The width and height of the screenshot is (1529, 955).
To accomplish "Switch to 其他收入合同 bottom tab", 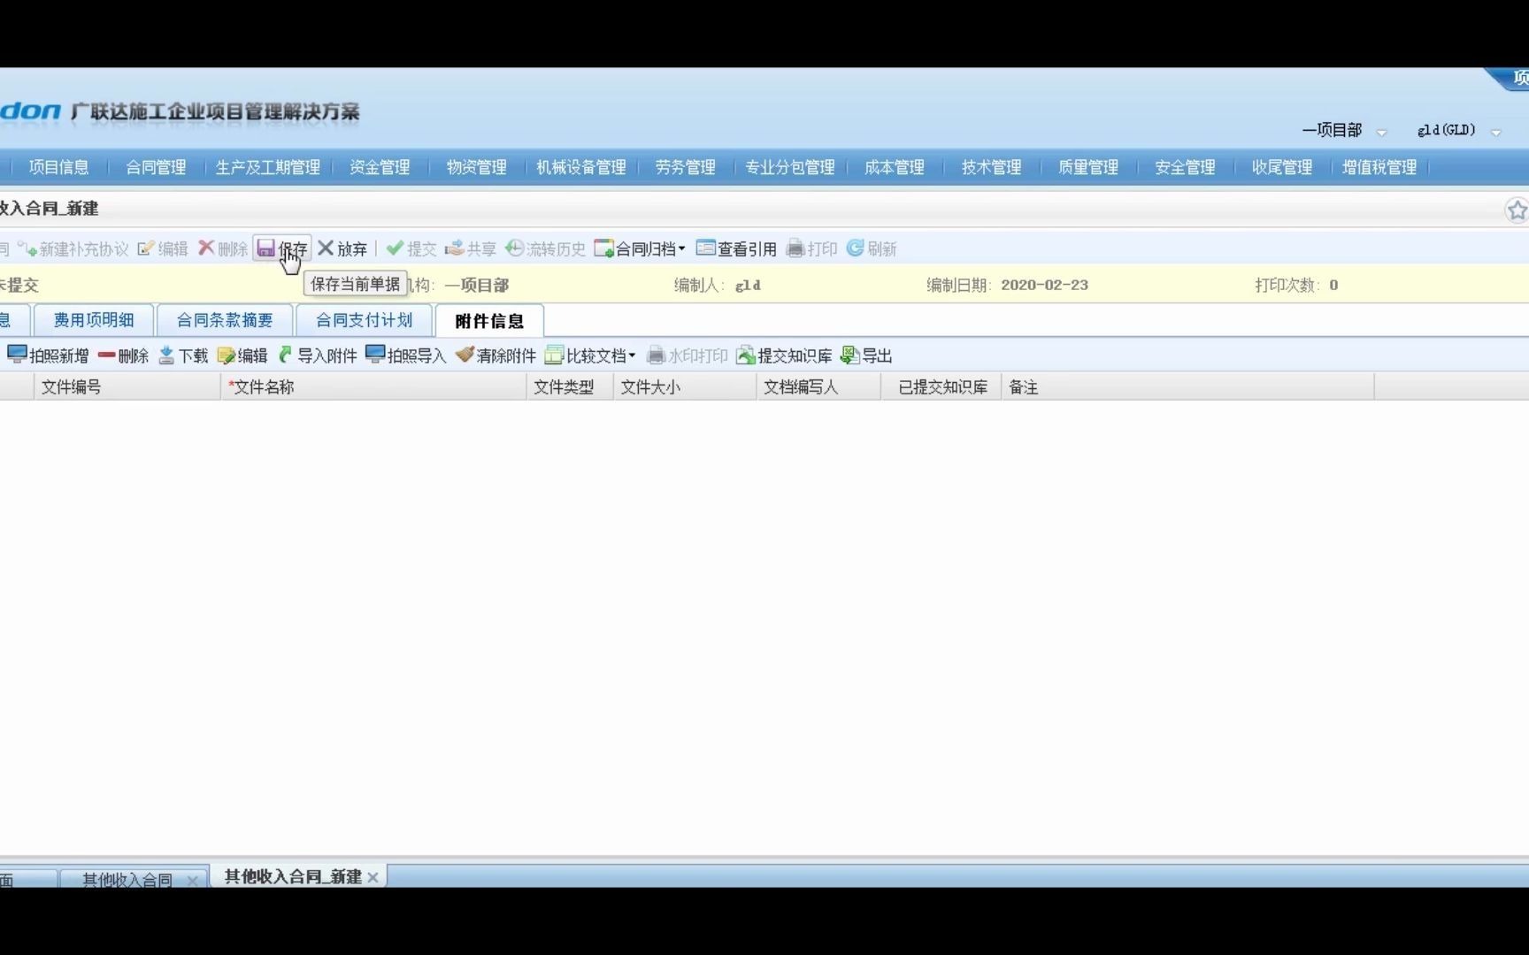I will pos(127,880).
